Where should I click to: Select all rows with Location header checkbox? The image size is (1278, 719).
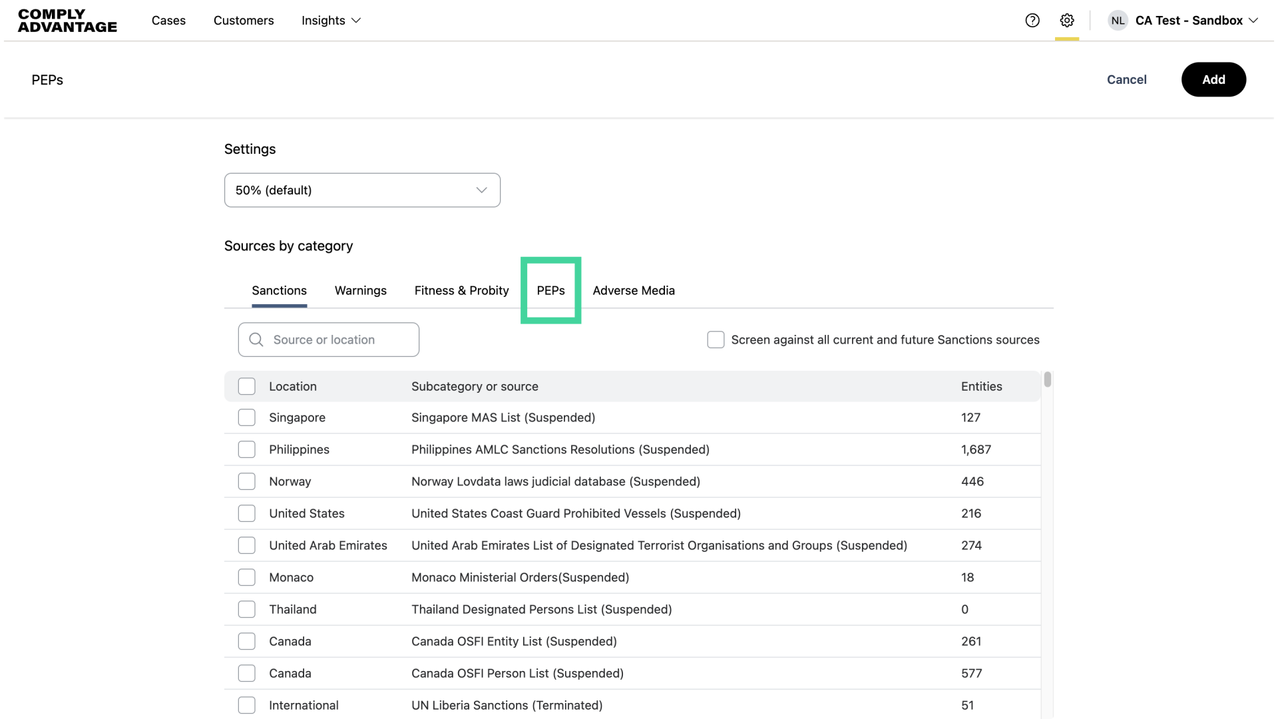pyautogui.click(x=247, y=386)
